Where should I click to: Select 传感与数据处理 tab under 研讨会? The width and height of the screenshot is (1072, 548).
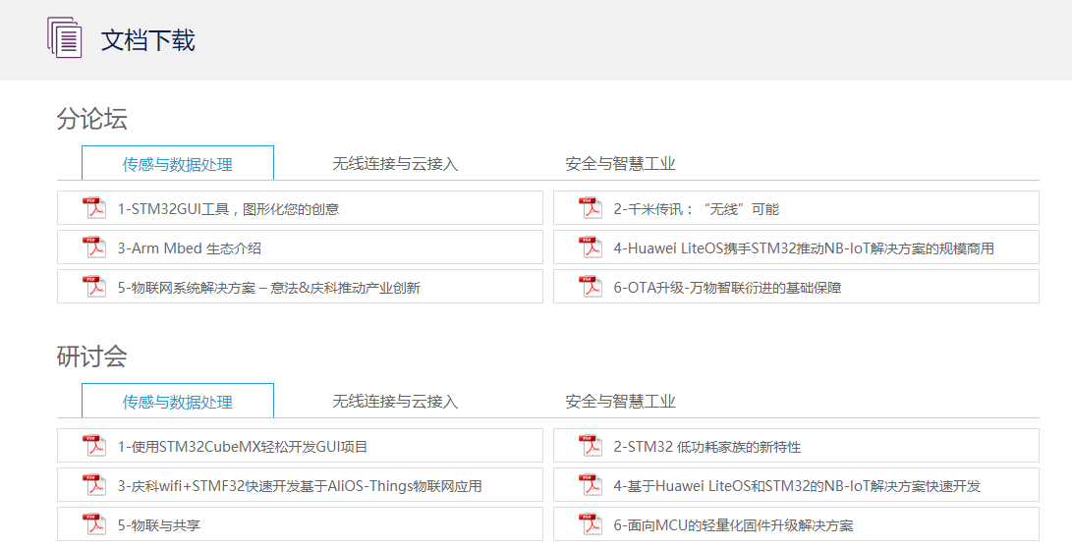tap(178, 402)
